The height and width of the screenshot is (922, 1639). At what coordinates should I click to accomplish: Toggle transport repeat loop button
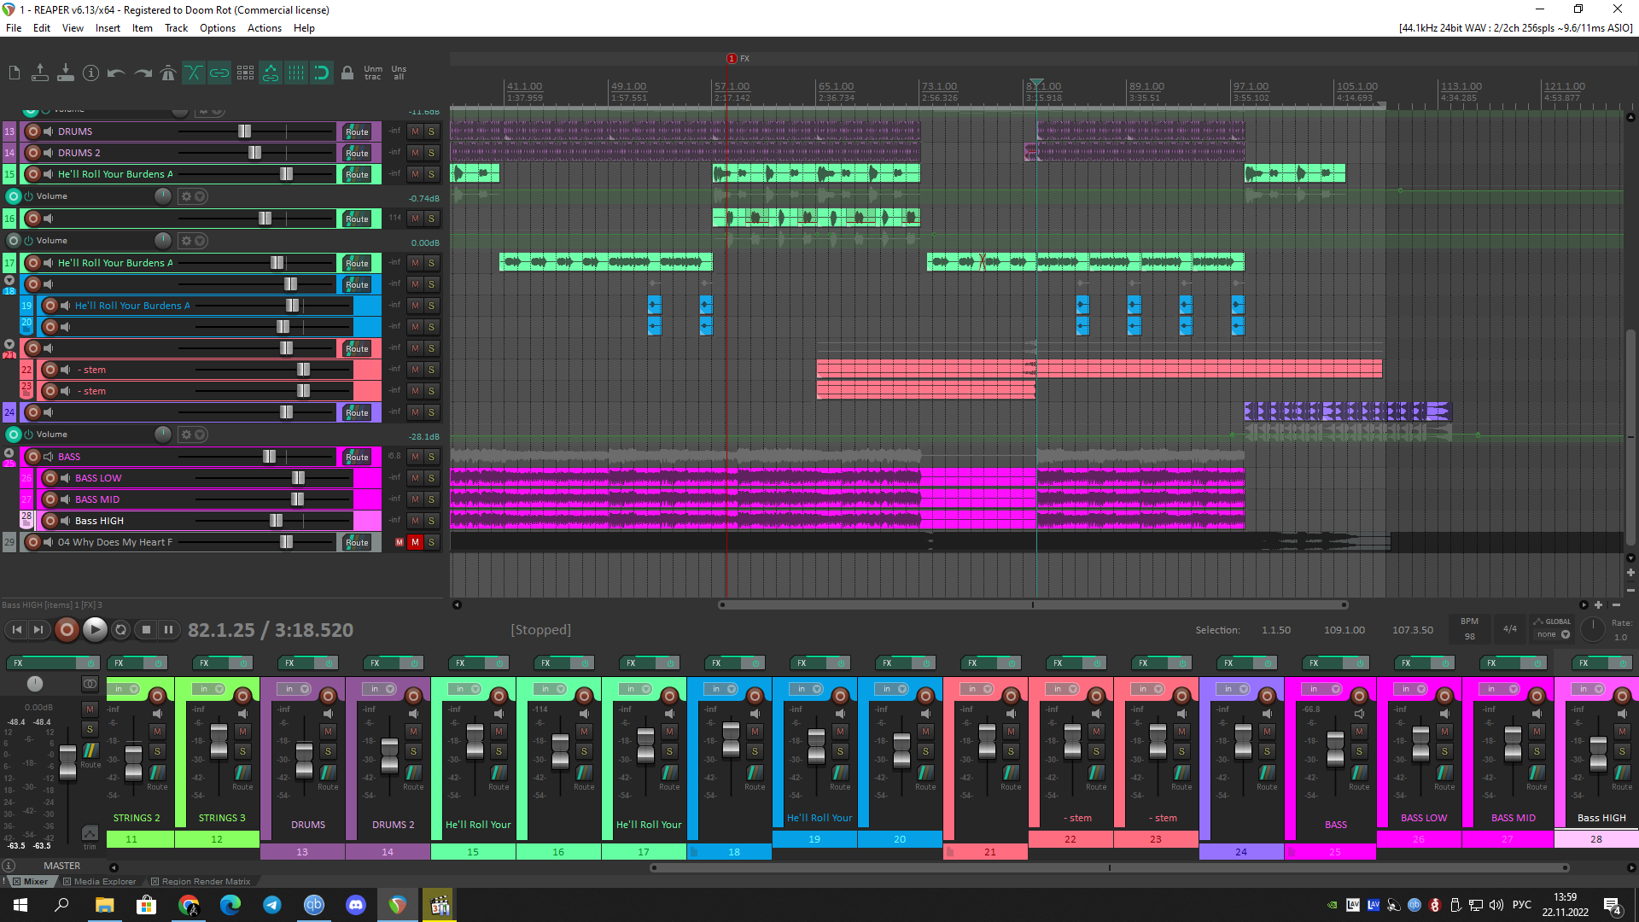click(x=120, y=630)
